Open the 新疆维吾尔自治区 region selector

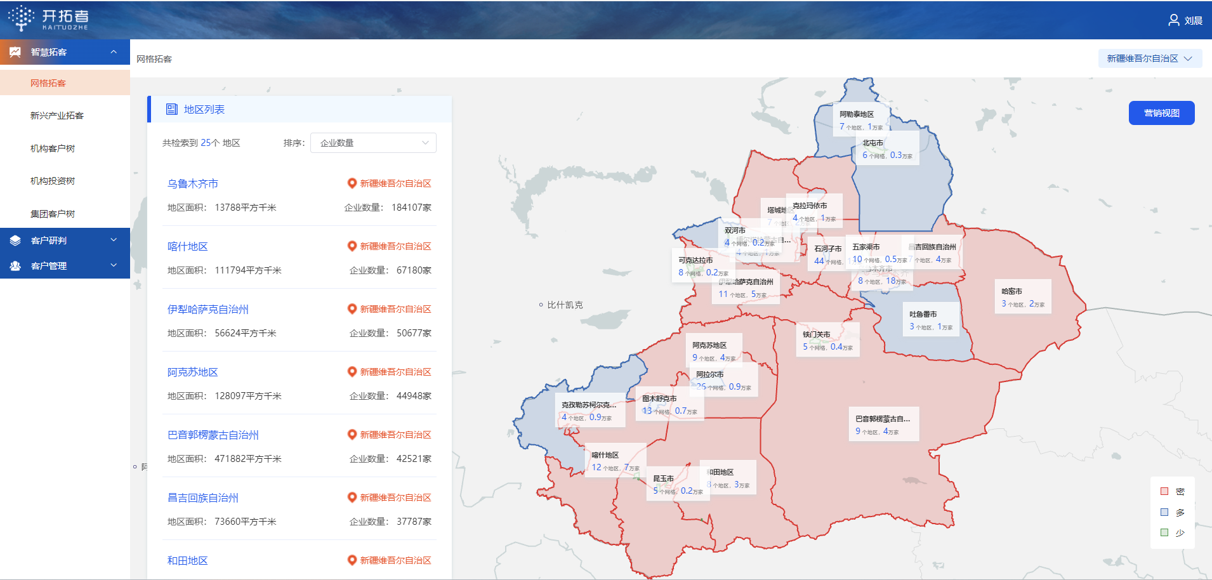pyautogui.click(x=1149, y=58)
